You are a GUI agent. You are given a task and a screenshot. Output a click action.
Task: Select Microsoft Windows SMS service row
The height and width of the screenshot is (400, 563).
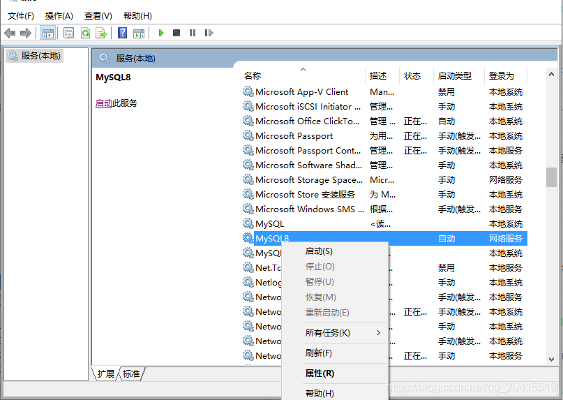coord(384,209)
